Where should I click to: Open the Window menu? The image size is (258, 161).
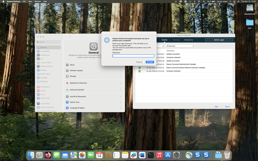click(x=37, y=2)
